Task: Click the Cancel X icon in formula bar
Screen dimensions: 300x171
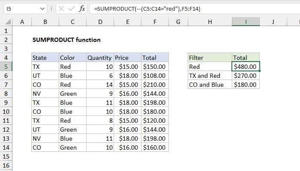Action: 61,9
